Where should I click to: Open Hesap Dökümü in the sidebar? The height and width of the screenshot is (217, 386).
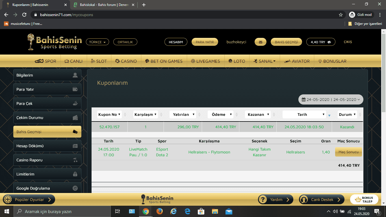click(47, 146)
